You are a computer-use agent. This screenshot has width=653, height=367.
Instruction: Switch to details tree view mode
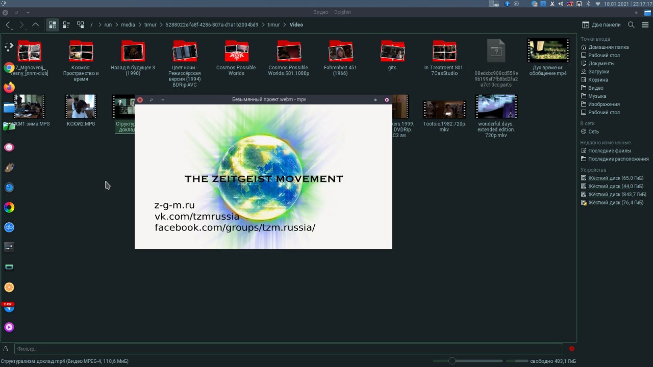80,24
